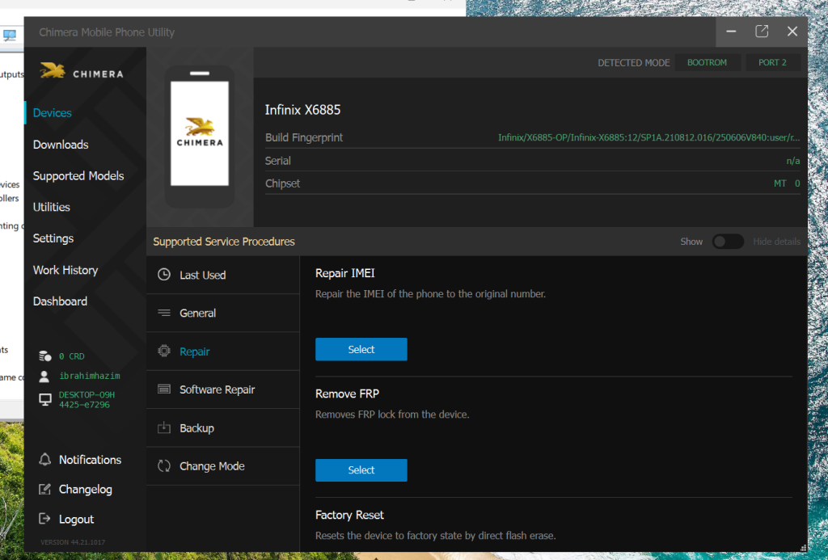Close the Chimera Mobile Phone Utility window
This screenshot has height=560, width=828.
pos(792,32)
